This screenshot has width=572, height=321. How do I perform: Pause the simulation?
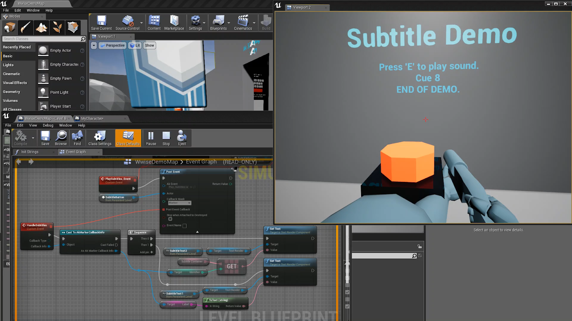click(x=151, y=138)
